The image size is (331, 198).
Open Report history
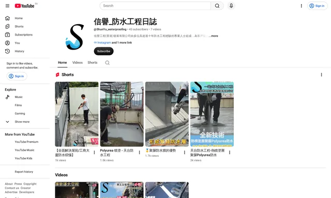pyautogui.click(x=24, y=172)
